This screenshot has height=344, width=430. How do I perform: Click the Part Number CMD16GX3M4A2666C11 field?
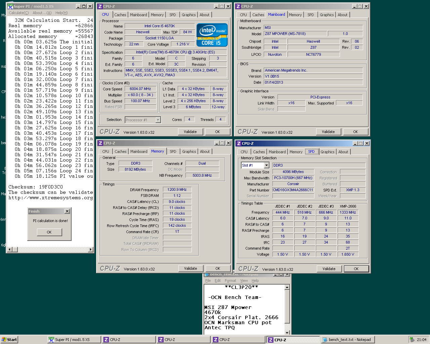click(293, 190)
